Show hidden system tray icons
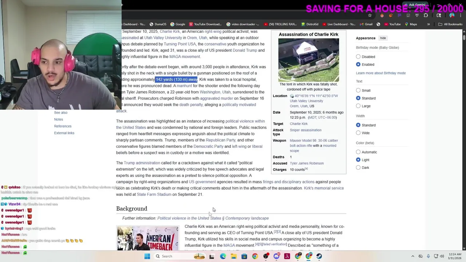Viewport: 466px width, 262px height. (413, 256)
